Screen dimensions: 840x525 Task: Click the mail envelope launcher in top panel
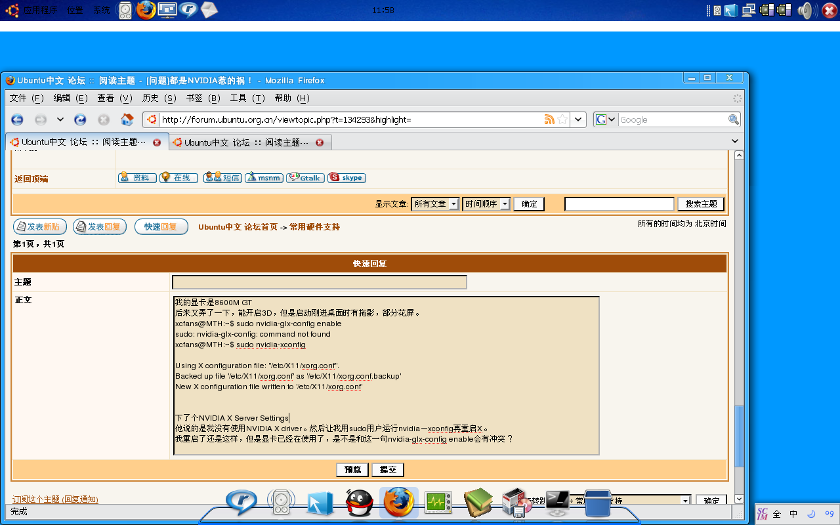point(209,10)
